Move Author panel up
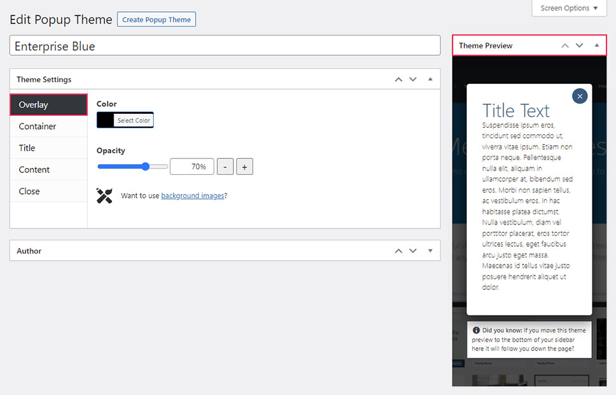This screenshot has width=616, height=395. coord(399,251)
